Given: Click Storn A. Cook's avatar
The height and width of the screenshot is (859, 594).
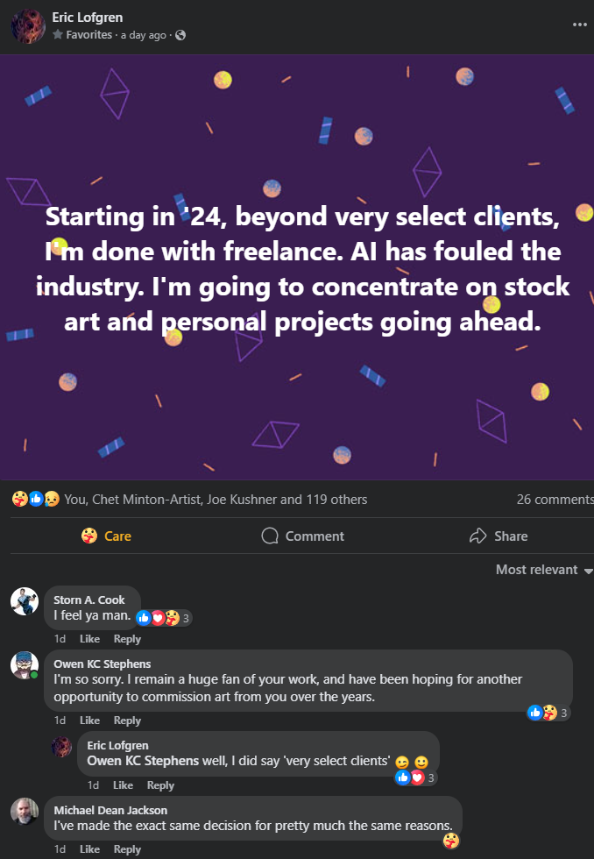Looking at the screenshot, I should [x=25, y=601].
